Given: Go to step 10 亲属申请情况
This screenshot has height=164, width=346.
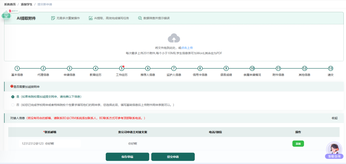Looking at the screenshot, I should click(x=252, y=68).
